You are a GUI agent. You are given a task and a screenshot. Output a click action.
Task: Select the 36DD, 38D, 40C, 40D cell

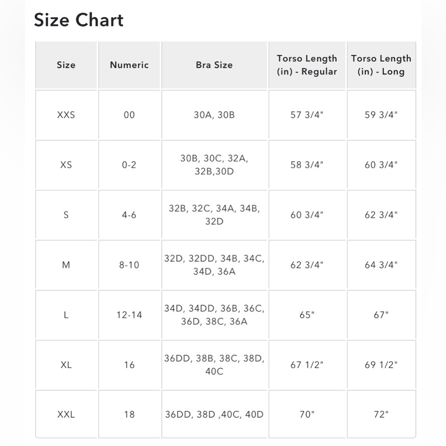point(214,414)
